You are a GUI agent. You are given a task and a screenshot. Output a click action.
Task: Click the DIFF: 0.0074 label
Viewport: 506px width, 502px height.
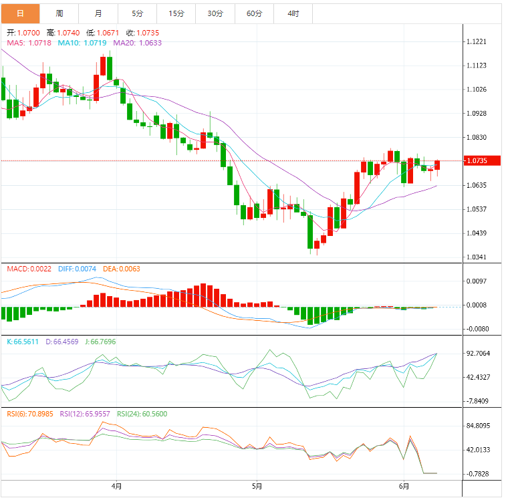77,269
